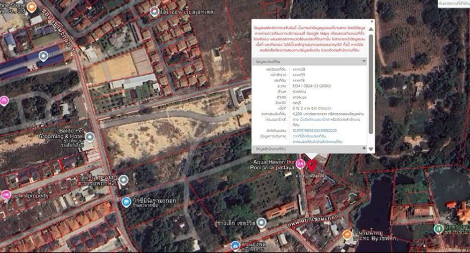The image size is (470, 253).
Task: Click the TEAMO place pin
Action: tap(124, 180)
